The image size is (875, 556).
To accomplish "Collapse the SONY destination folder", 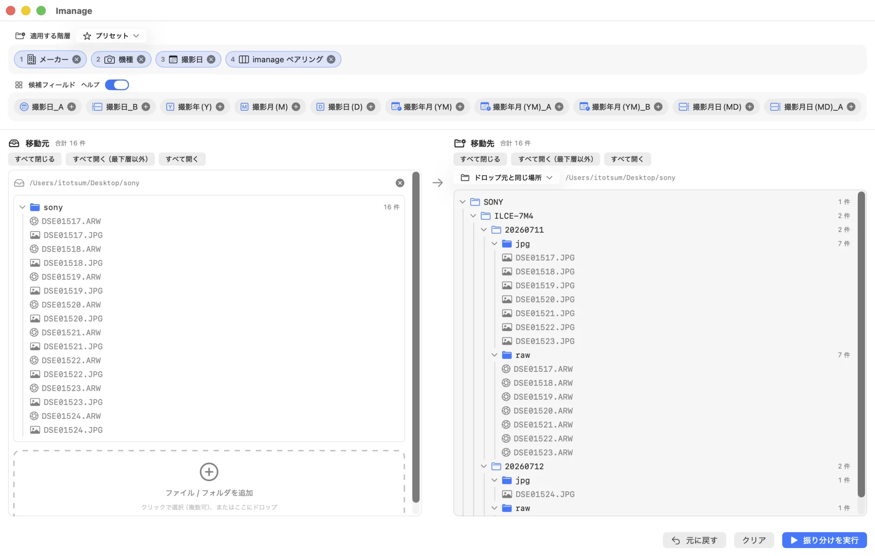I will coord(462,202).
